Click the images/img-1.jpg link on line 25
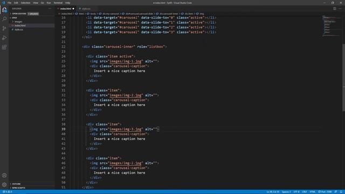Viewport: 345px width, 194px height. point(126,61)
